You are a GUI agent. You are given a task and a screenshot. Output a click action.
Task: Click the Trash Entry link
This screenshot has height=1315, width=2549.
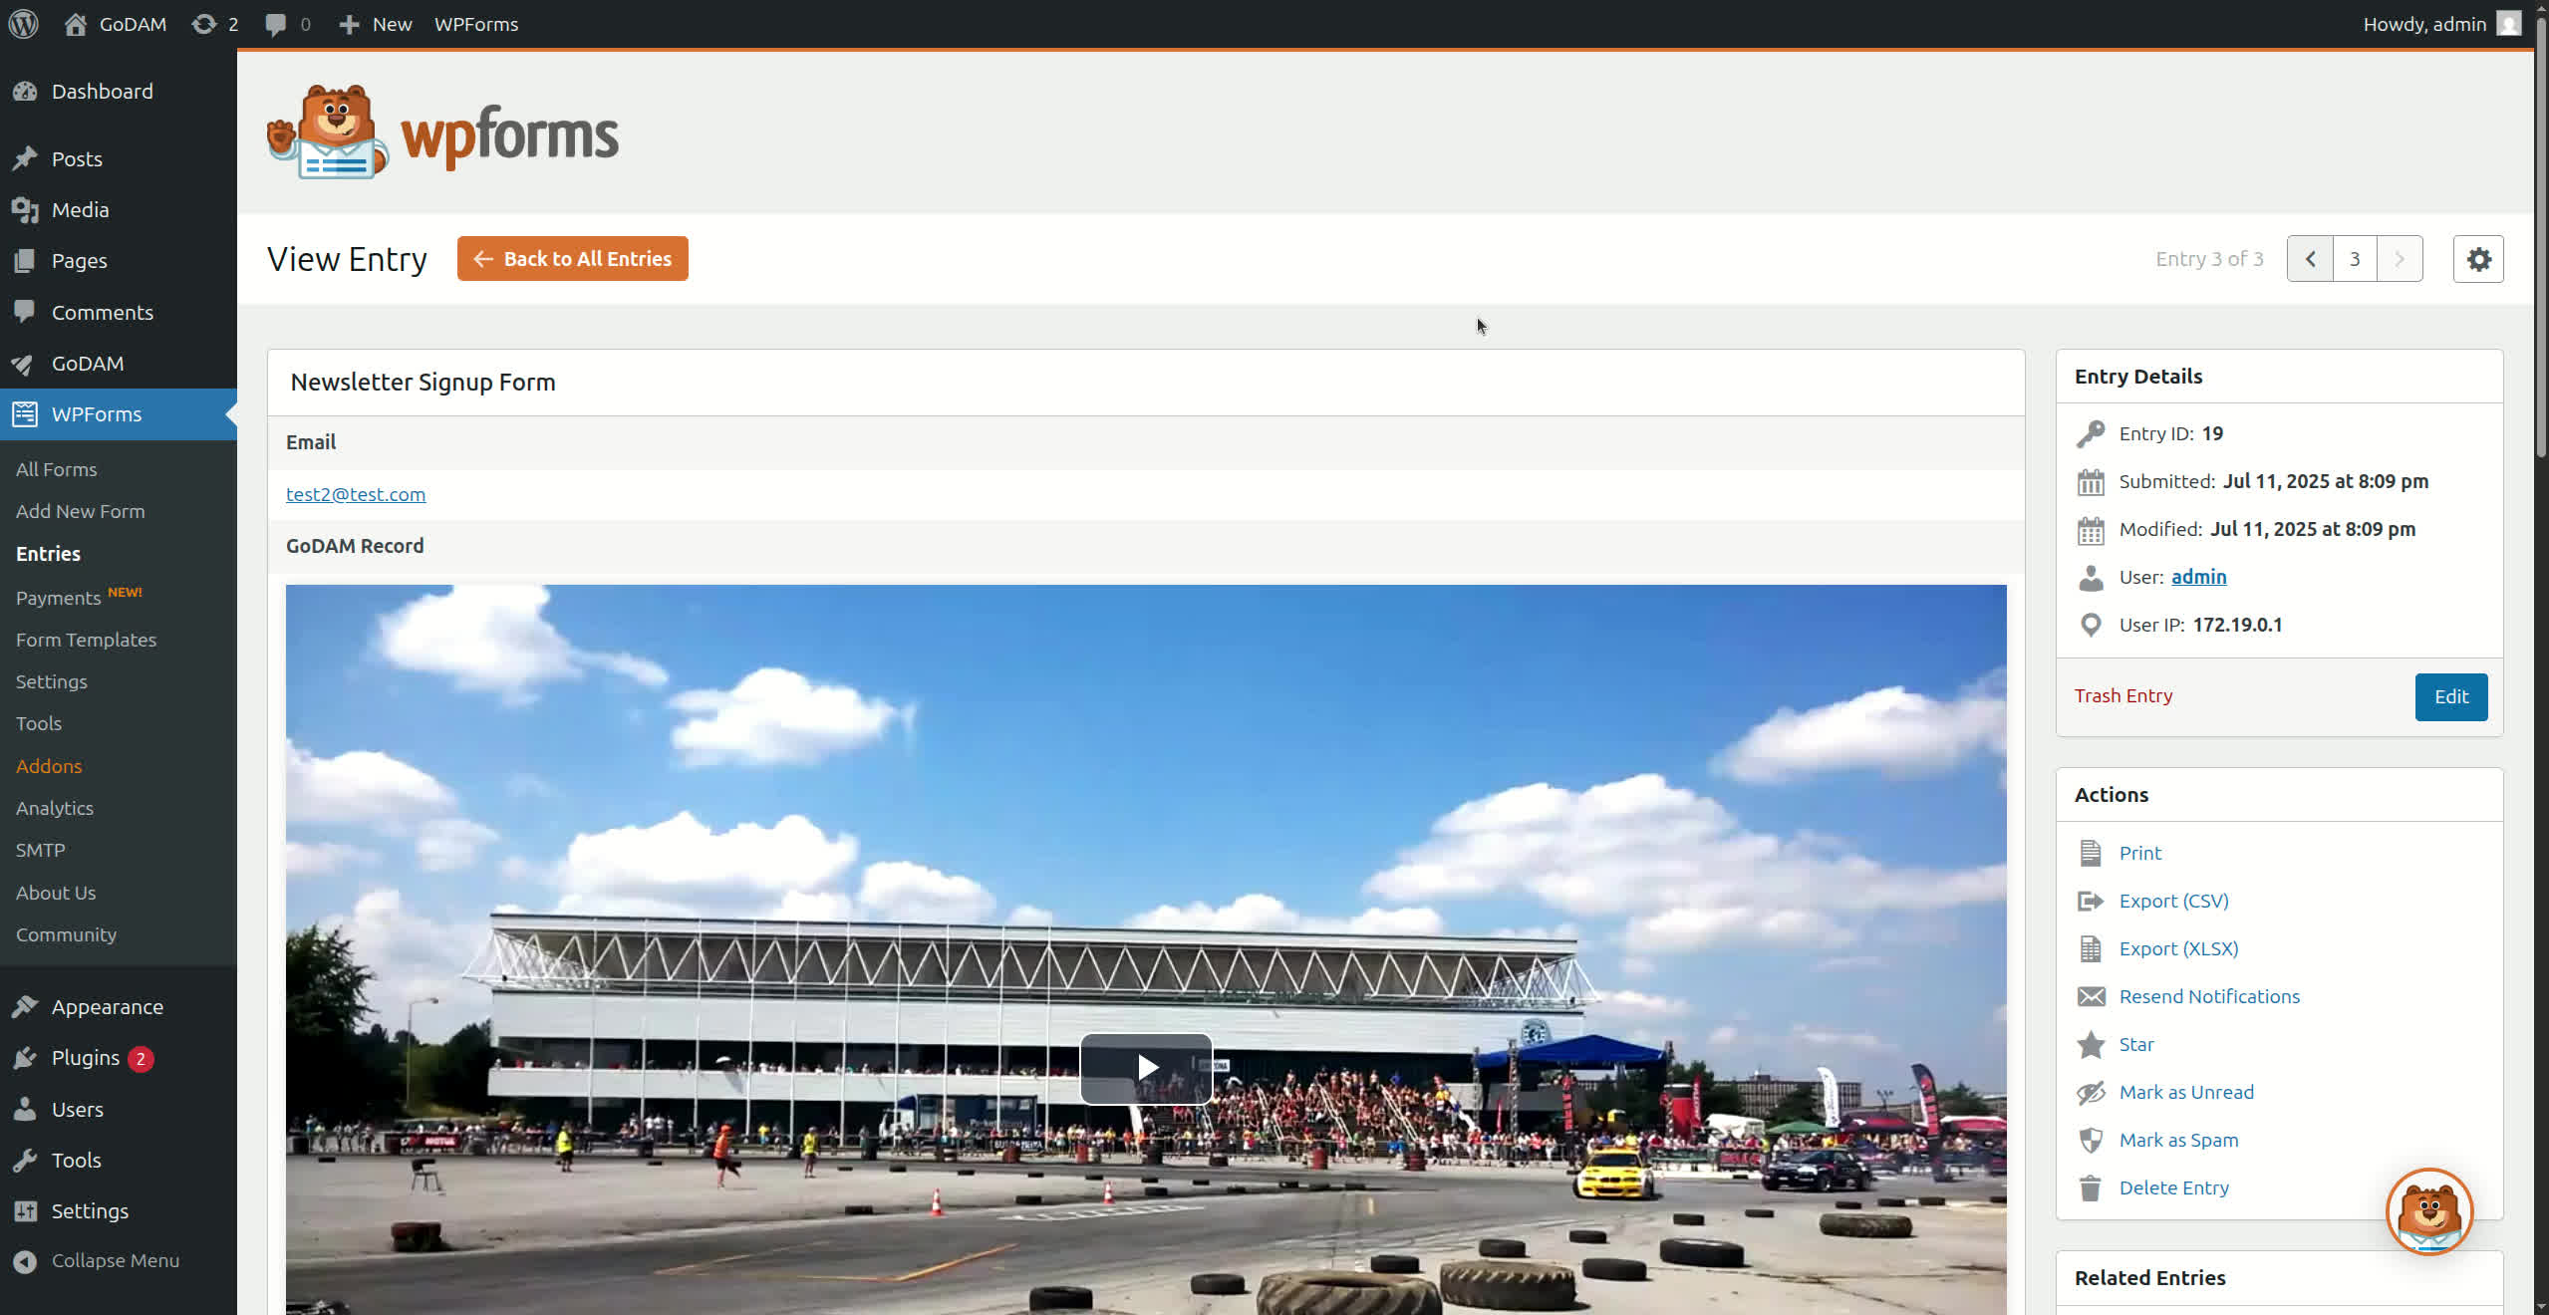point(2123,695)
